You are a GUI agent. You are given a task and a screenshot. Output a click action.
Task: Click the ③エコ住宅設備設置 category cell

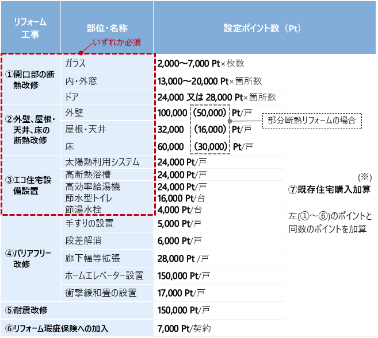[30, 185]
